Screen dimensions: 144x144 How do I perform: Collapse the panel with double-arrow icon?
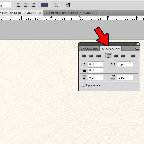point(134,44)
